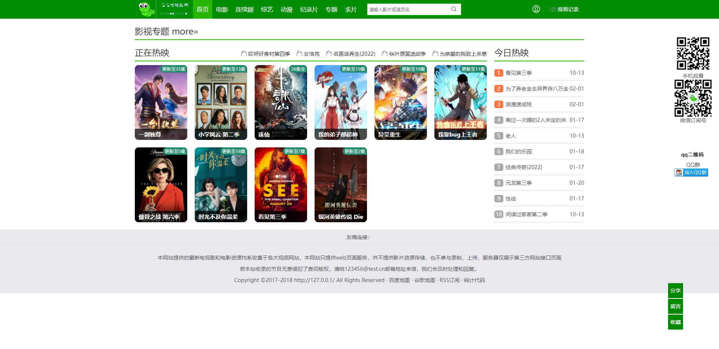Open hot tag 秋叶原冥途战争
The width and height of the screenshot is (719, 349).
[x=407, y=54]
